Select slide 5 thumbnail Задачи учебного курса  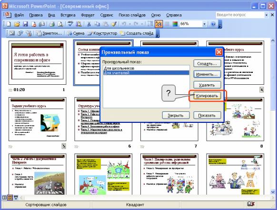coord(37,119)
